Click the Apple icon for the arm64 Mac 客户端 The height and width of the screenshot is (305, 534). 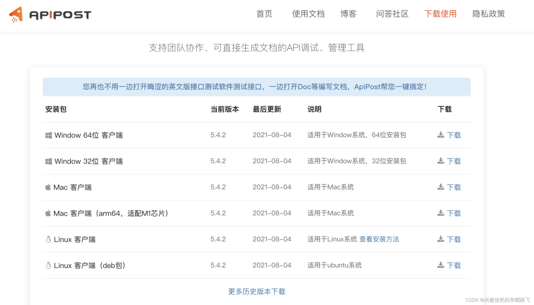47,213
